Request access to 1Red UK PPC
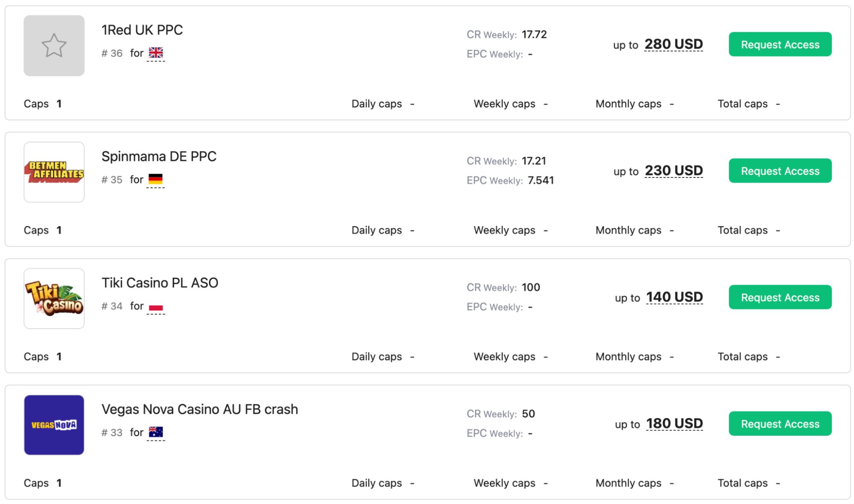Viewport: 854px width, 504px height. pyautogui.click(x=780, y=44)
